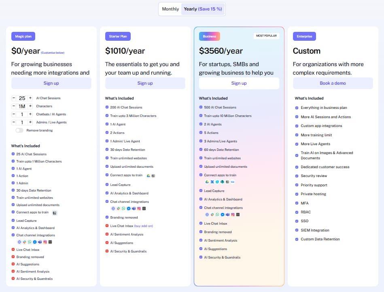
Task: Click the Instagram icon in Business plan
Action: pos(233,215)
